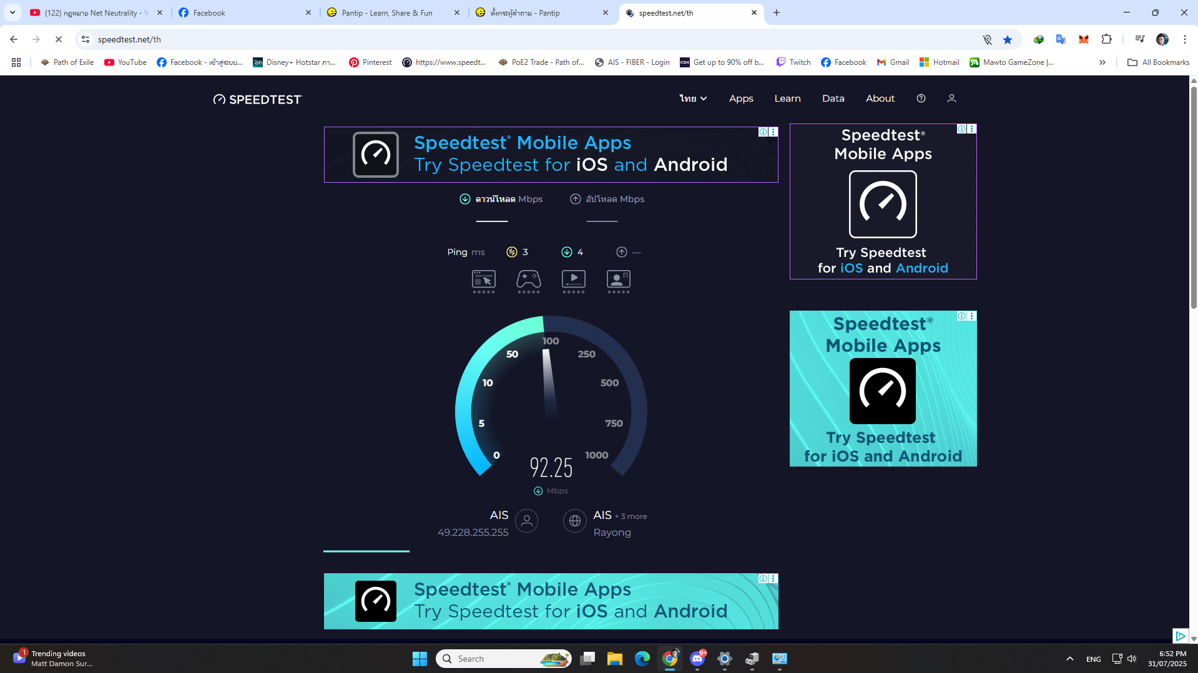Click the address bar URL field

tap(537, 39)
